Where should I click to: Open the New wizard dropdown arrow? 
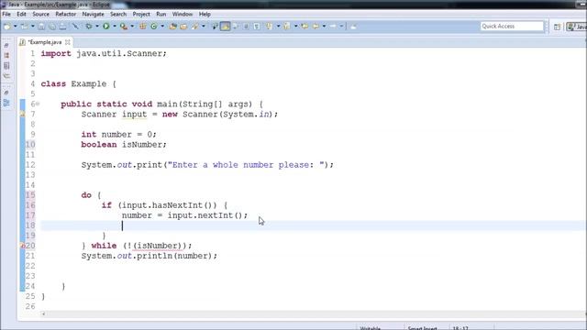[16, 27]
